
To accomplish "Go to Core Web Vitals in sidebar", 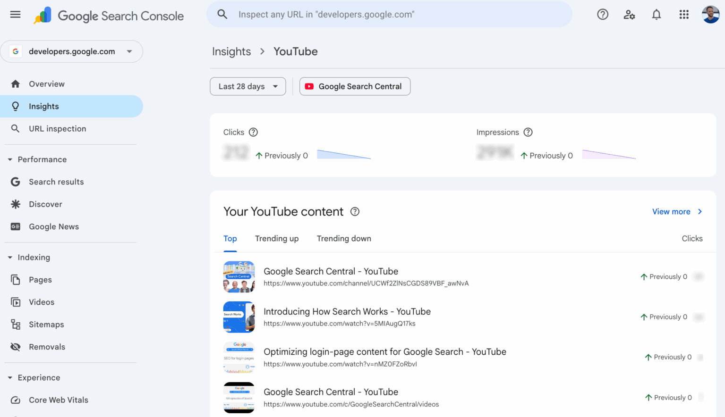I will pos(59,400).
